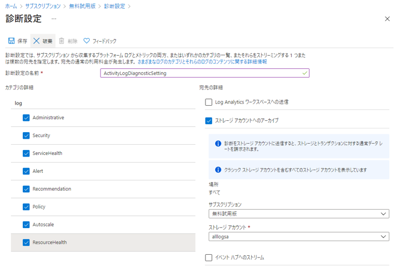Go to 診断設定 breadcrumb link
The image size is (400, 278).
coord(115,6)
